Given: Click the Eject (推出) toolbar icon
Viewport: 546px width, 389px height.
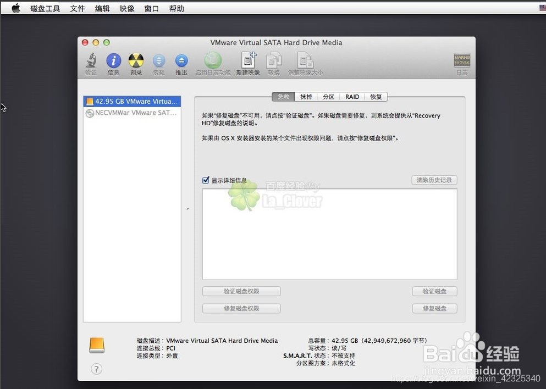Looking at the screenshot, I should [181, 61].
